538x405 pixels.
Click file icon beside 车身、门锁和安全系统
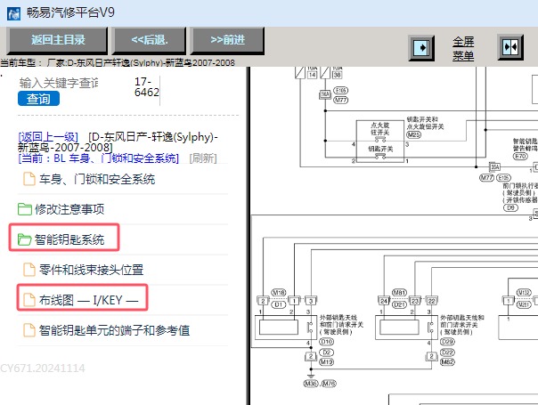29,179
